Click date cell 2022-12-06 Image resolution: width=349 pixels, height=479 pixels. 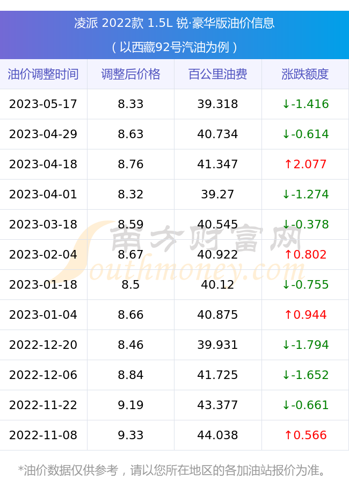pyautogui.click(x=43, y=375)
